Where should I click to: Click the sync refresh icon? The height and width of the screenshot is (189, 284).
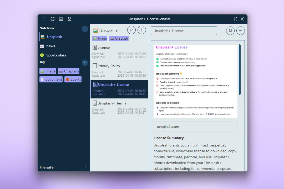[53, 19]
